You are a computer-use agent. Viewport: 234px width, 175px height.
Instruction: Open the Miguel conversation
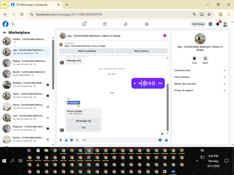tap(26, 63)
